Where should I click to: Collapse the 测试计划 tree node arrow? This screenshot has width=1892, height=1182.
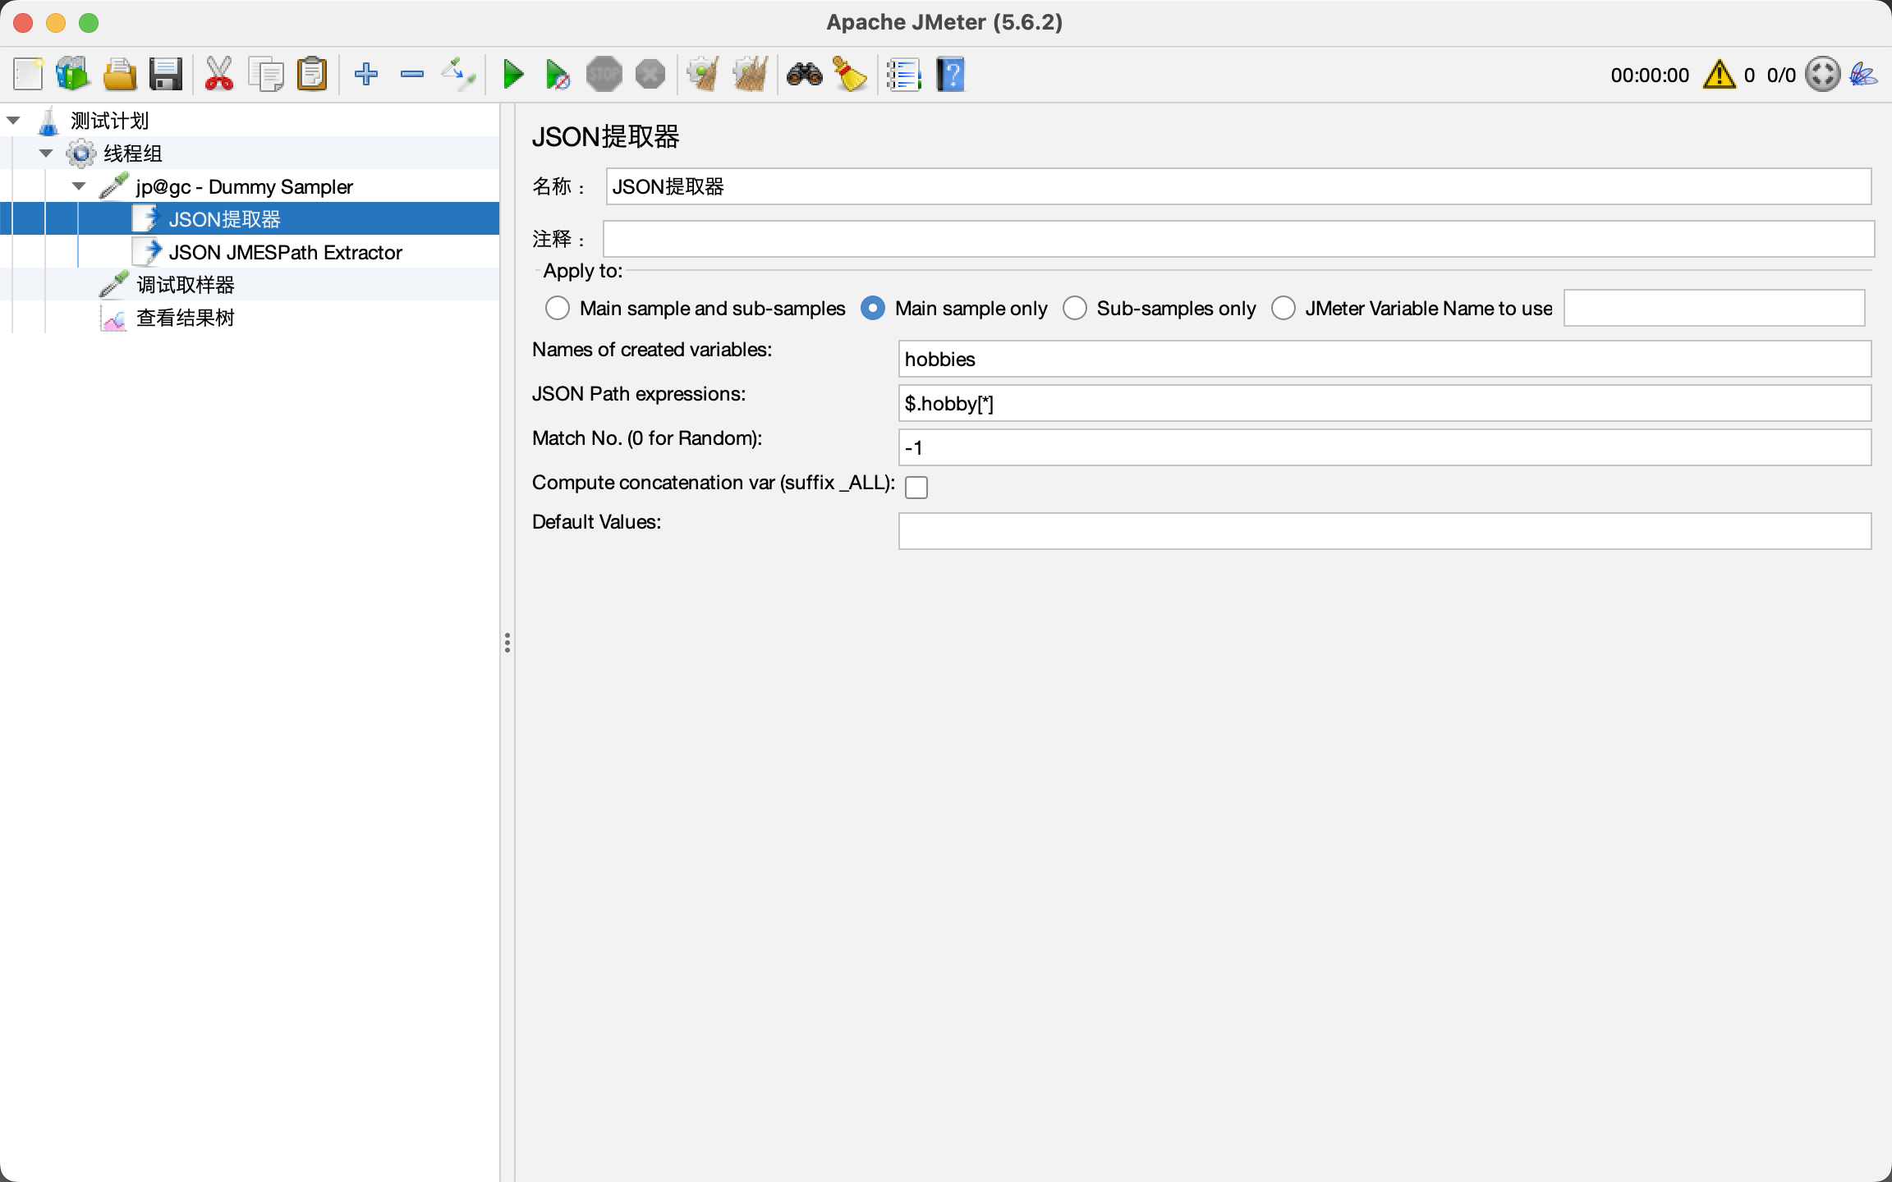[13, 121]
